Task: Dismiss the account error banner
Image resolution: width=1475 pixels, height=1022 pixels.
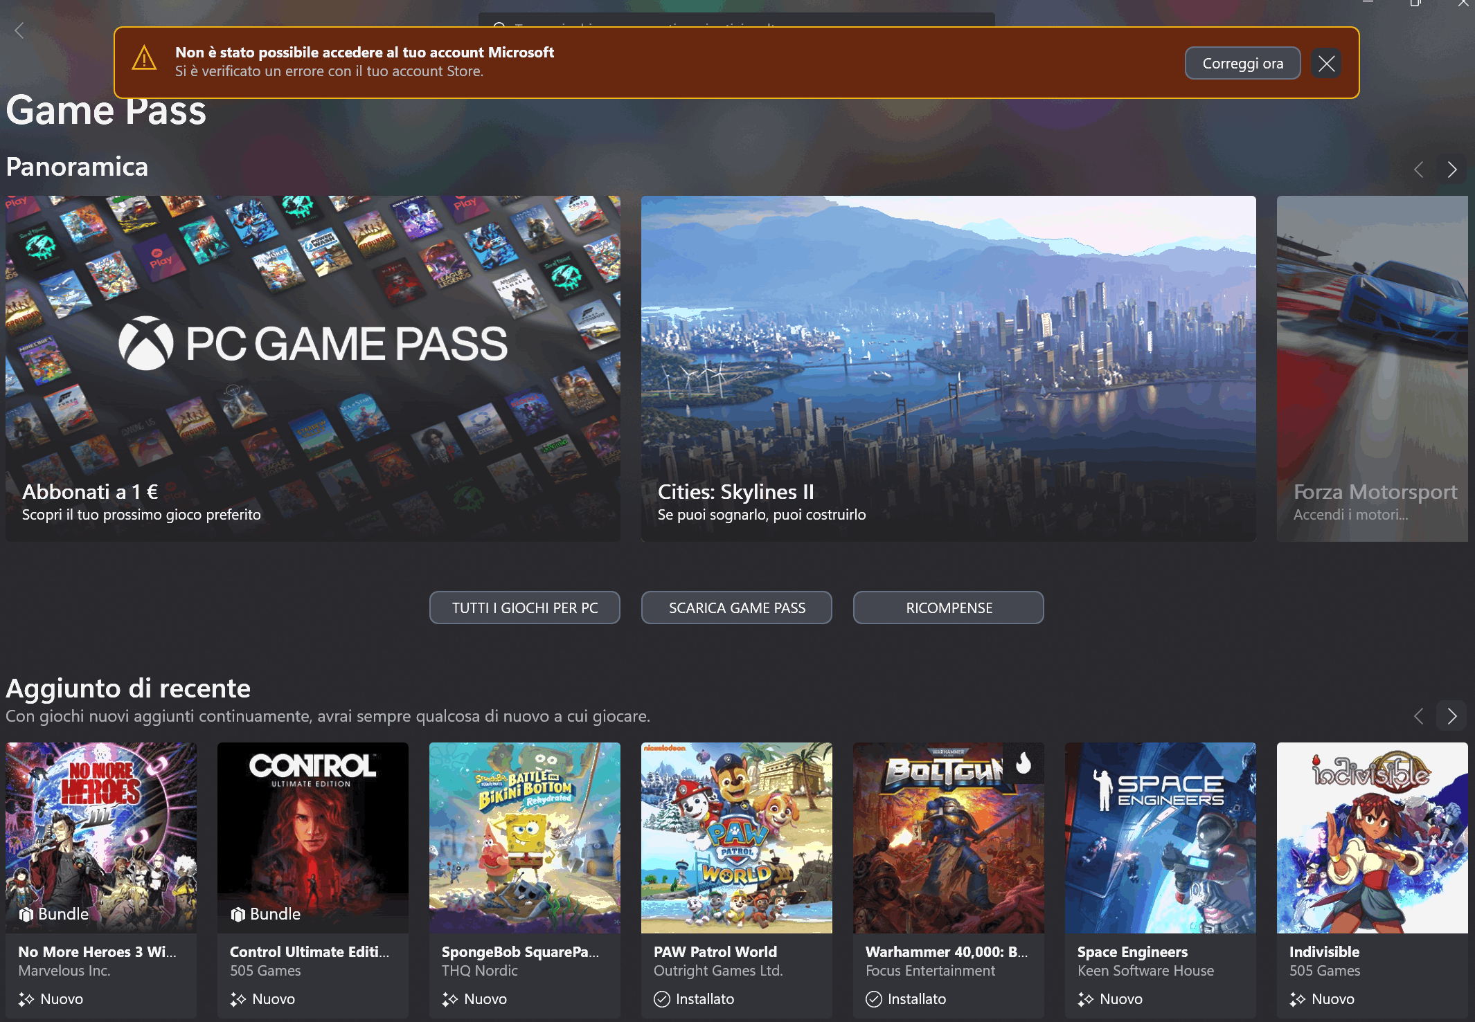Action: point(1326,64)
